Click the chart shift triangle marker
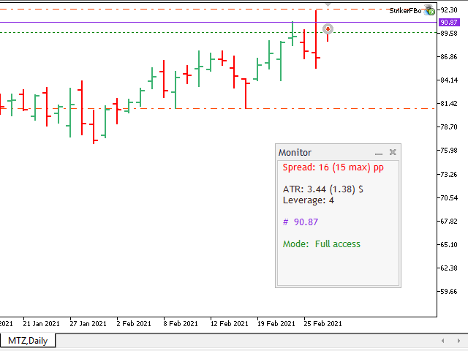 [328, 4]
